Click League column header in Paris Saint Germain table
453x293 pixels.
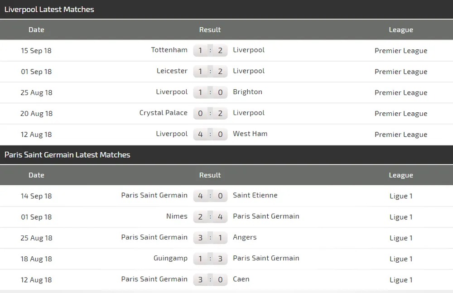[x=401, y=175]
